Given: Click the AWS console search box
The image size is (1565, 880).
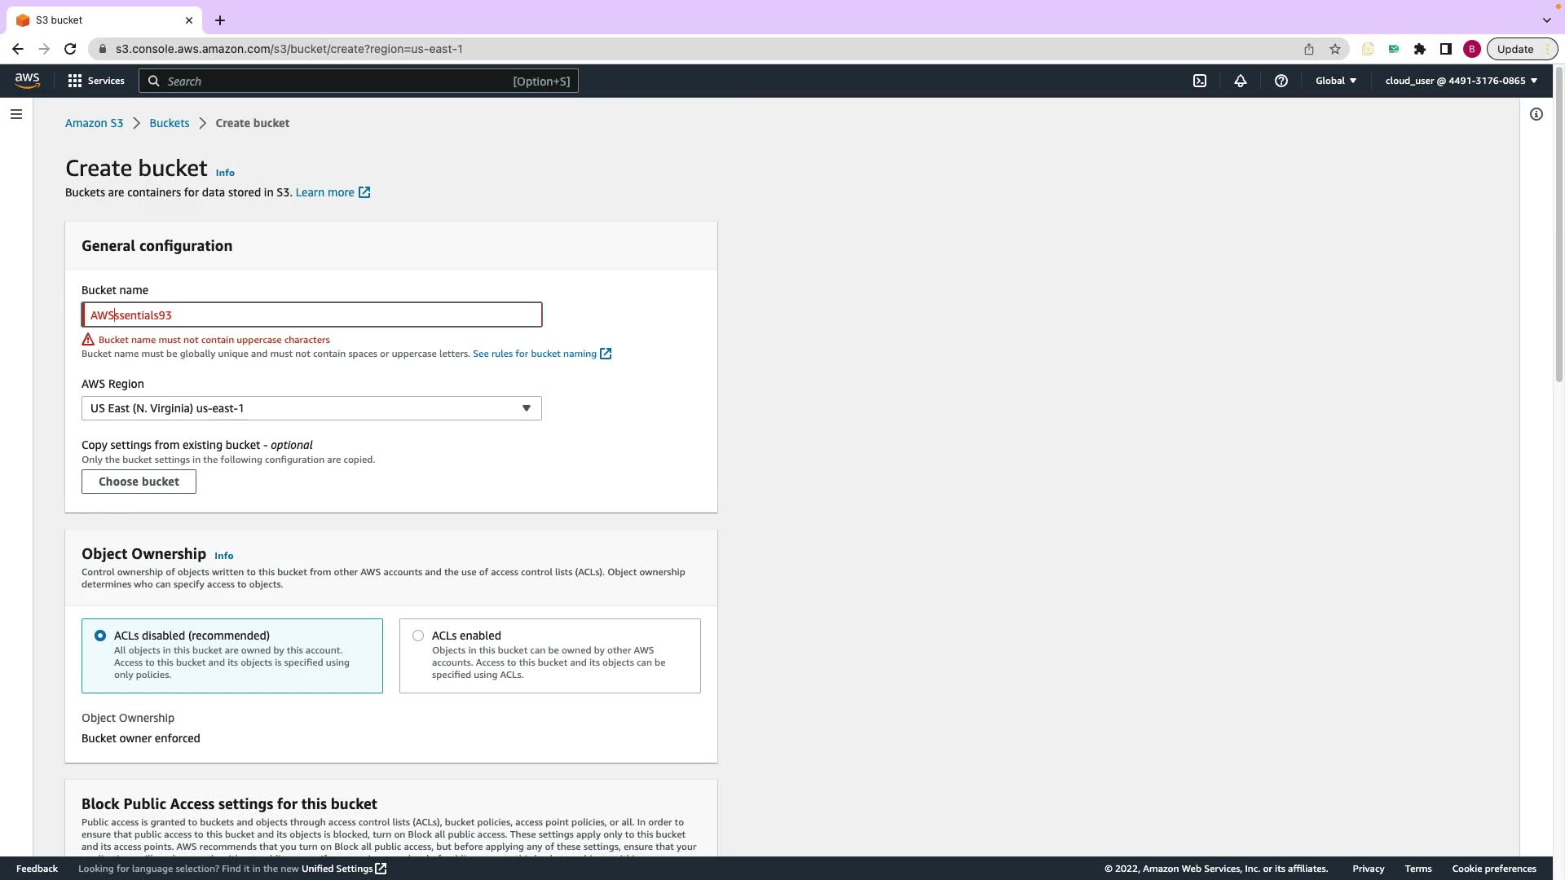Looking at the screenshot, I should click(x=359, y=81).
